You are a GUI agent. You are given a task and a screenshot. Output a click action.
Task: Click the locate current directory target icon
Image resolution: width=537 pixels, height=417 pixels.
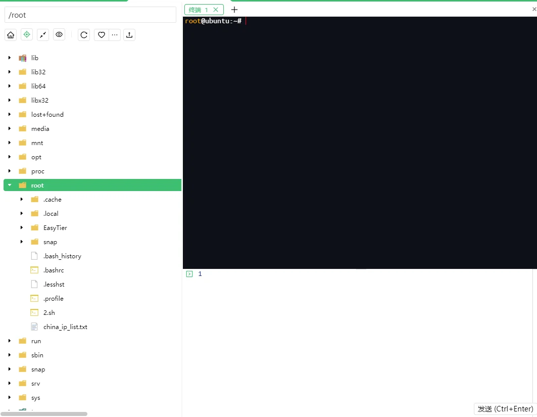[x=27, y=35]
